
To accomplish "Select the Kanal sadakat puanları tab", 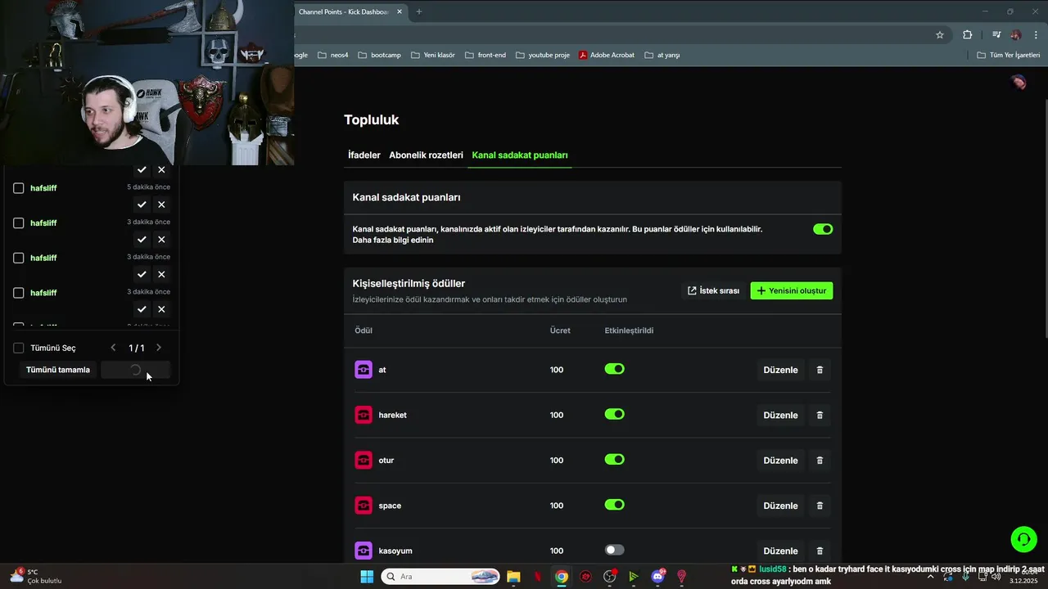I will point(520,155).
